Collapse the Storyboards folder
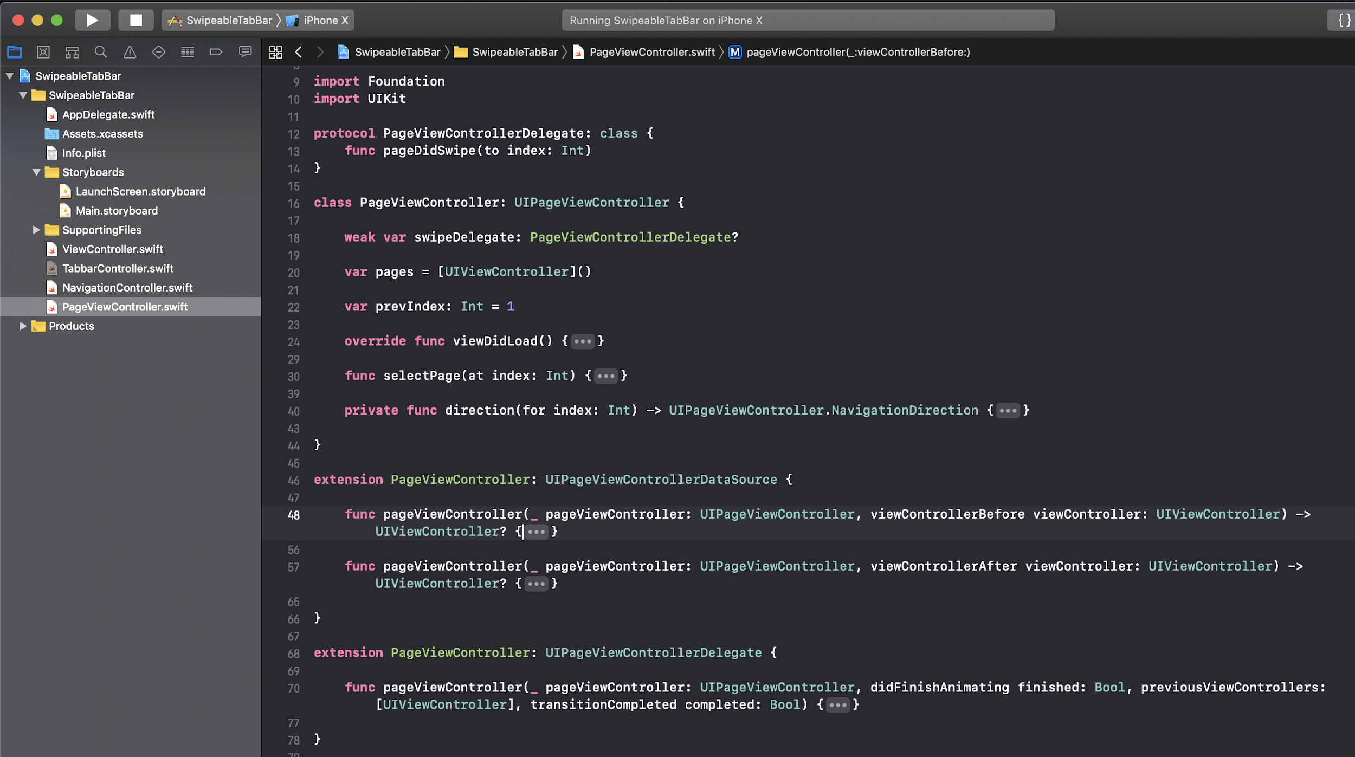 click(36, 172)
